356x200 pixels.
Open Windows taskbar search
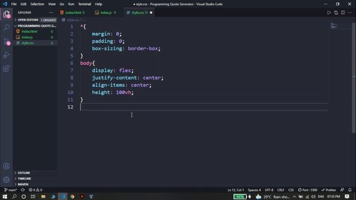pyautogui.click(x=14, y=197)
